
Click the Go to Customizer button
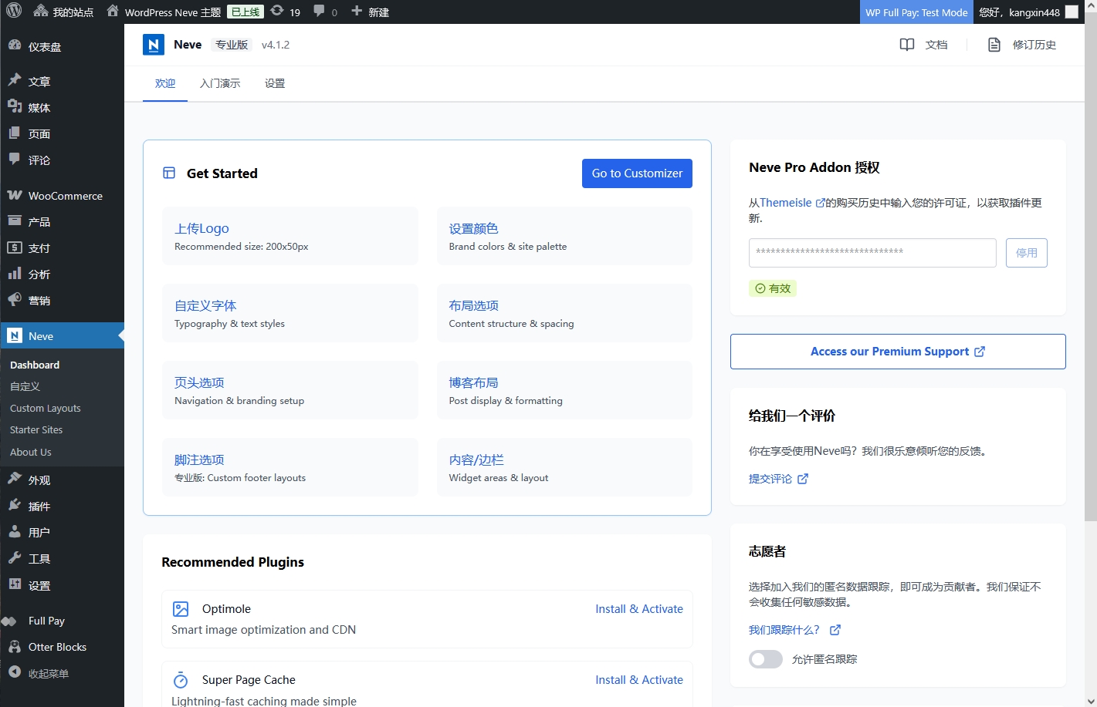[637, 173]
